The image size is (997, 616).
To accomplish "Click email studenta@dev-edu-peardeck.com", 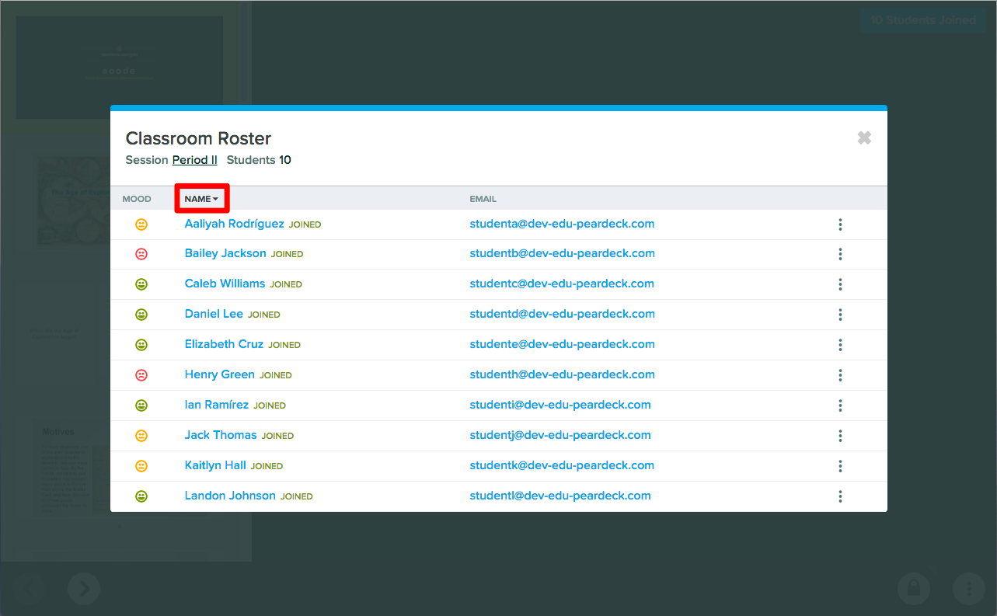I will [562, 224].
